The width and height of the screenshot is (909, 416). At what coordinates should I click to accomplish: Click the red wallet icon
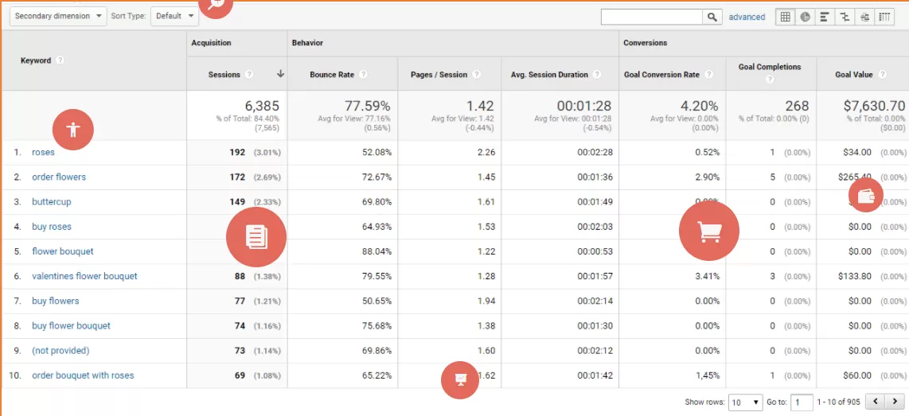[x=866, y=196]
